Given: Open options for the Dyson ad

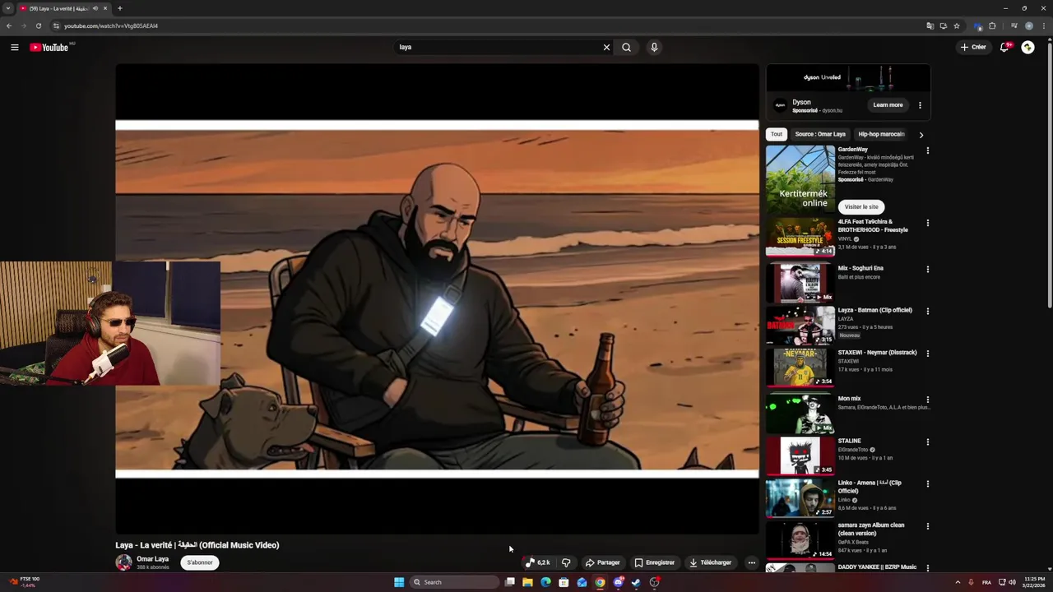Looking at the screenshot, I should pos(920,105).
